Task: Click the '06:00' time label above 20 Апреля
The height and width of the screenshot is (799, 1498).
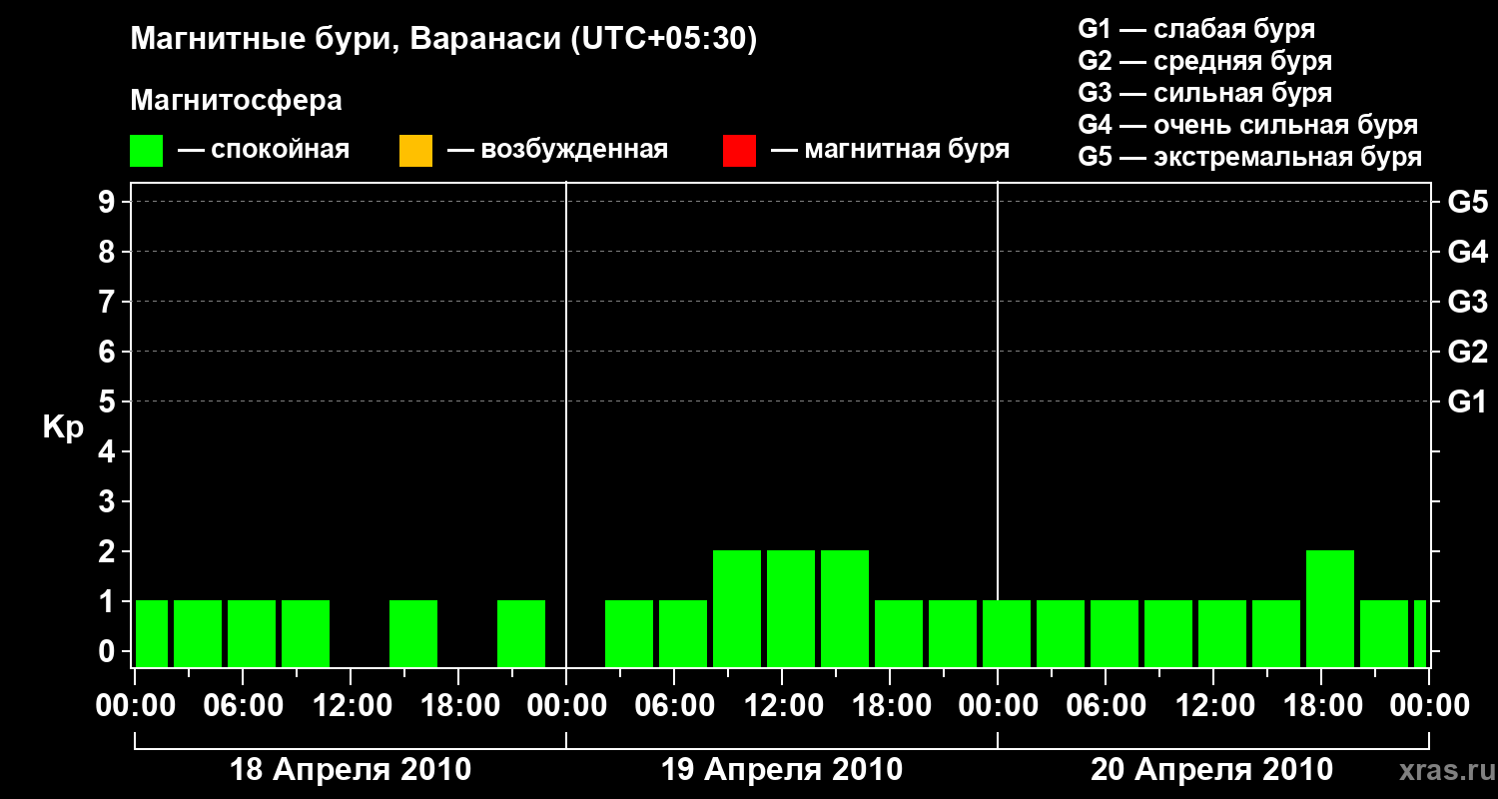Action: click(x=1106, y=706)
